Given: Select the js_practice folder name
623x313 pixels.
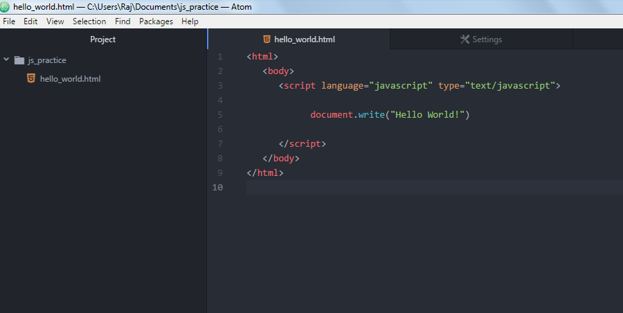Looking at the screenshot, I should (47, 60).
